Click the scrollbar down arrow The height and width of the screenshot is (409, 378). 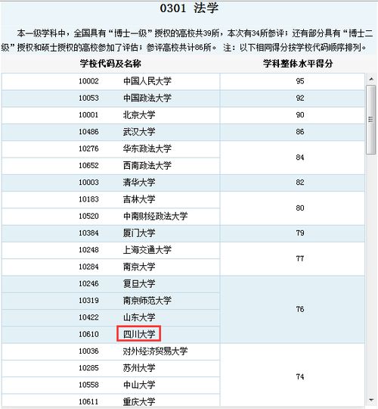[371, 400]
